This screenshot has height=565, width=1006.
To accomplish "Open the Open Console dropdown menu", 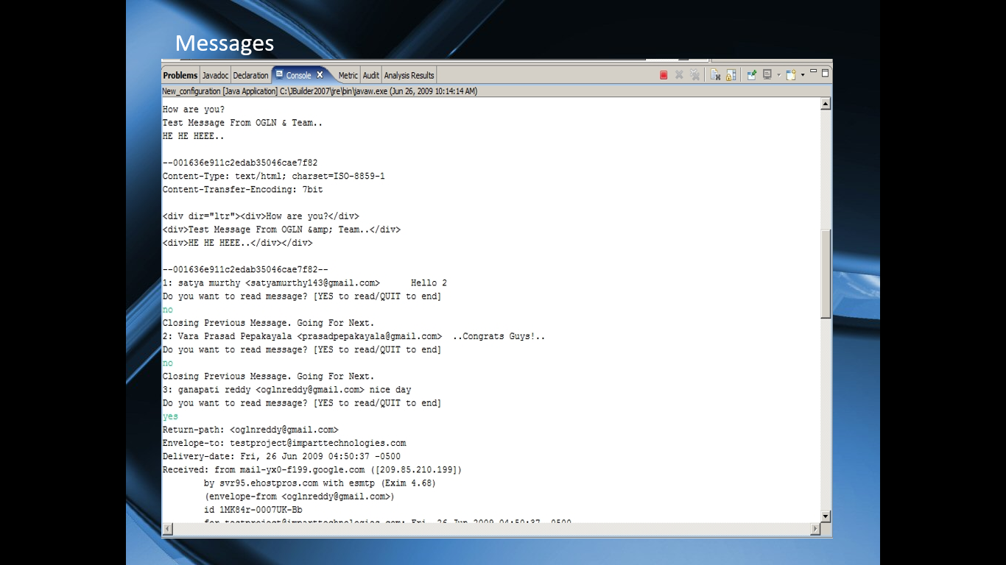I will 803,74.
